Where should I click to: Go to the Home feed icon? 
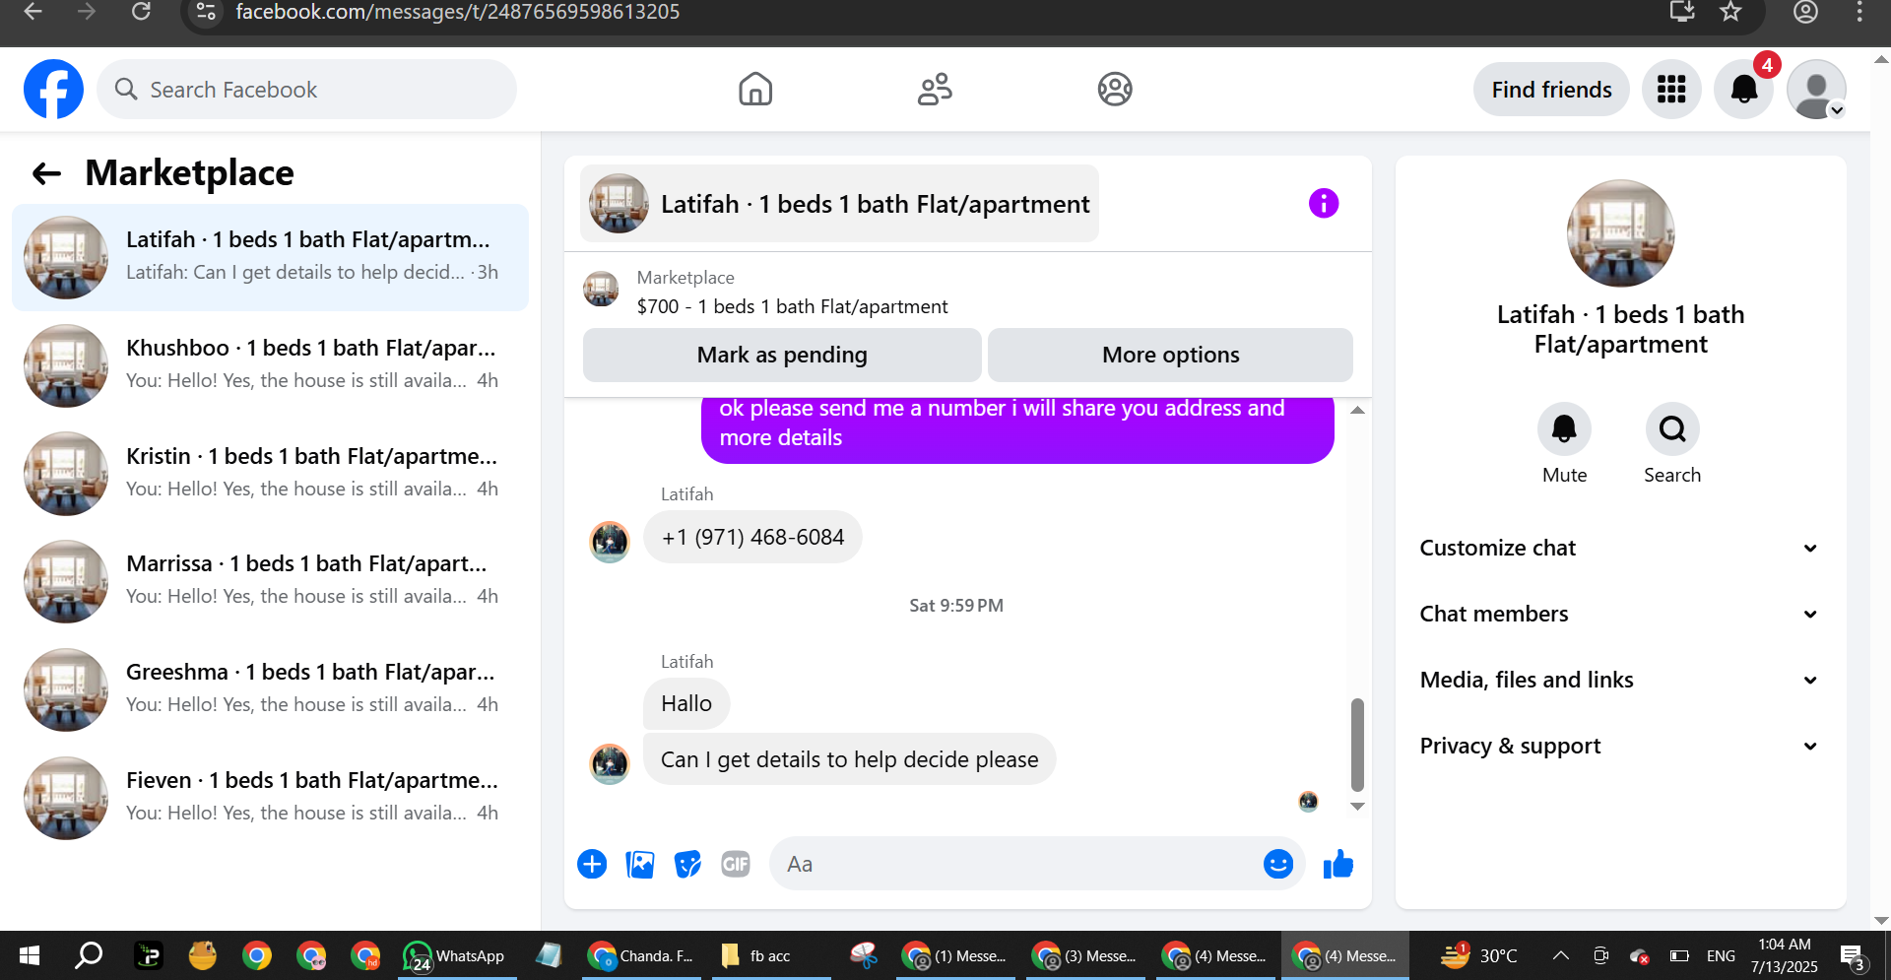click(755, 90)
